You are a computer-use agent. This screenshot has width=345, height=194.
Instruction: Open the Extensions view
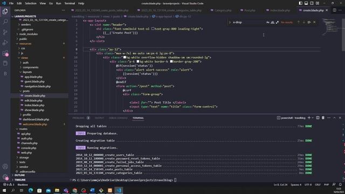coord(5,53)
